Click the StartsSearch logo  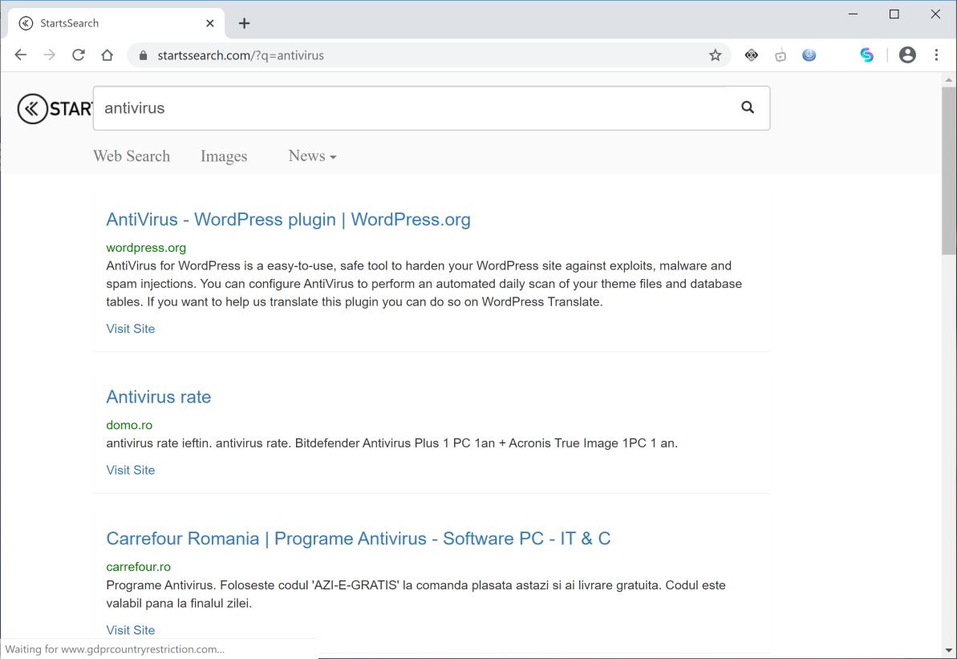(x=55, y=108)
